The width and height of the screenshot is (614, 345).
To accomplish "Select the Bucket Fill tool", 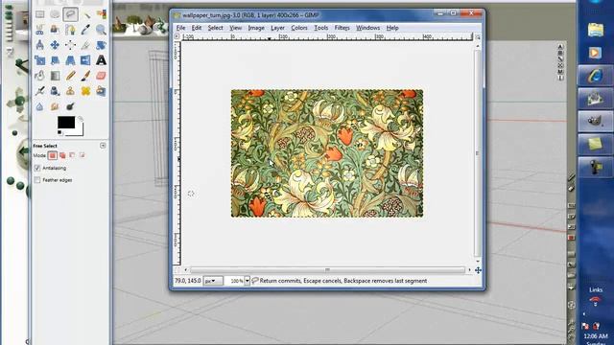I will [x=39, y=76].
